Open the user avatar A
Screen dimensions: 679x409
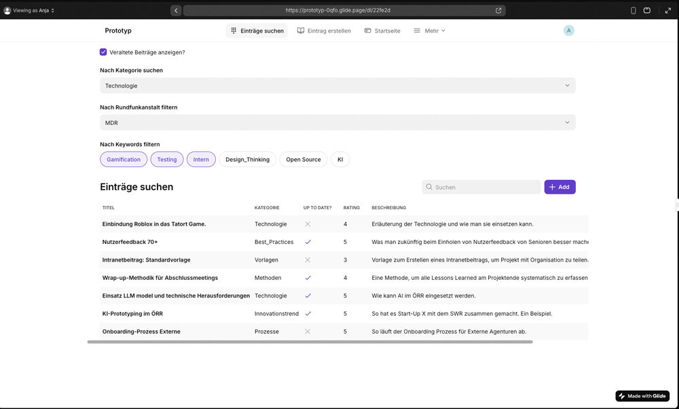click(x=568, y=31)
